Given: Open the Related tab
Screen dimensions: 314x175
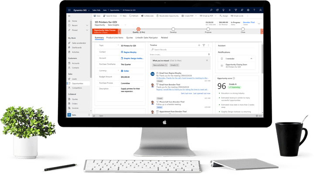Looking at the screenshot, I should (x=164, y=38).
